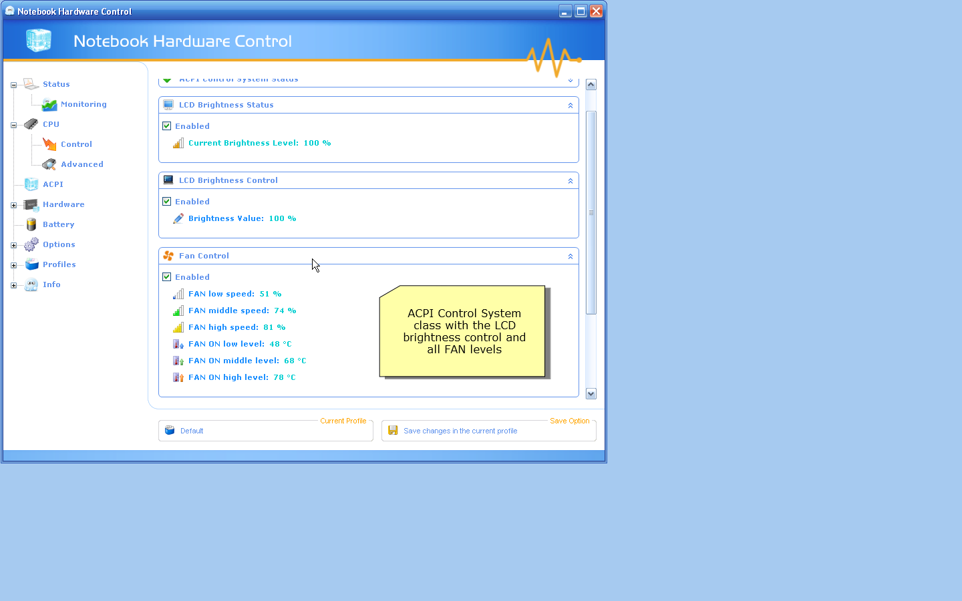Expand the Profiles tree node
Viewport: 962px width, 601px height.
tap(13, 265)
